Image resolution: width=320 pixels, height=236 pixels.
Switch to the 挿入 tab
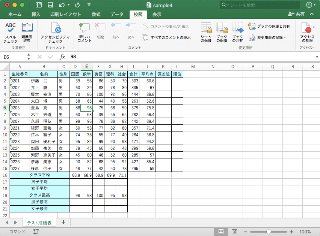[x=36, y=14]
